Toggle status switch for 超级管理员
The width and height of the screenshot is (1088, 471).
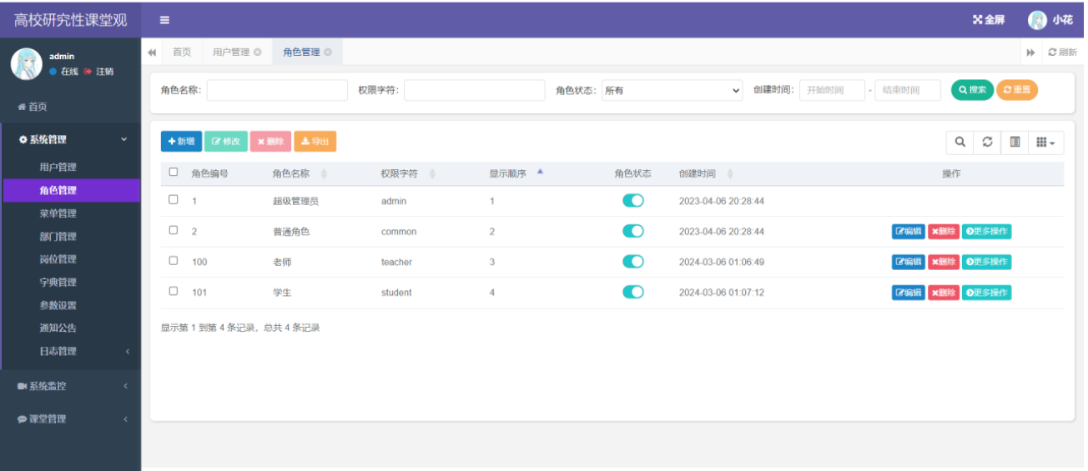pos(633,201)
